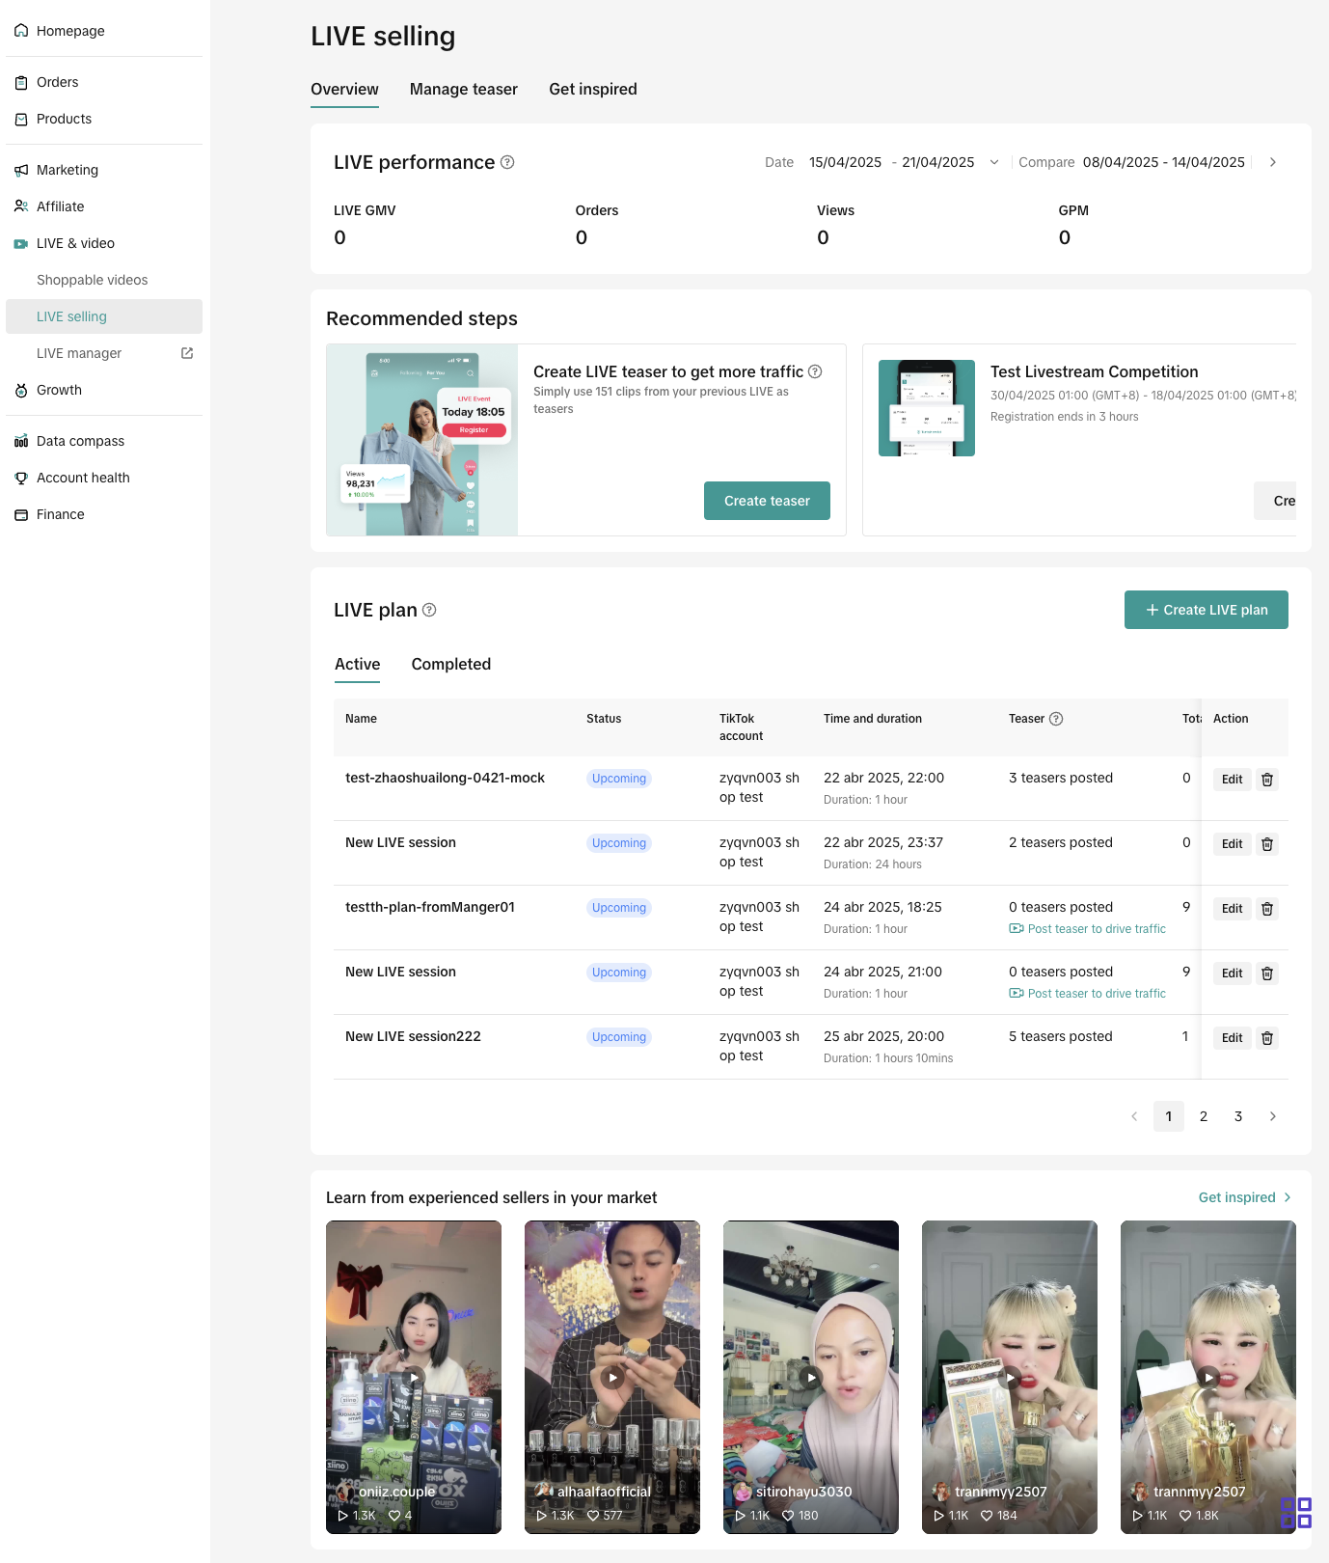Click the Account health trophy icon
Viewport: 1329px width, 1563px height.
point(21,478)
